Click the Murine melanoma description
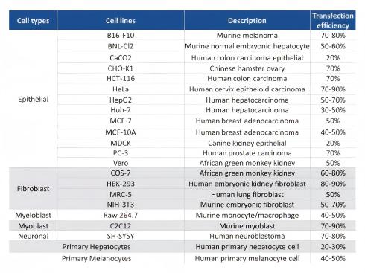 [247, 35]
